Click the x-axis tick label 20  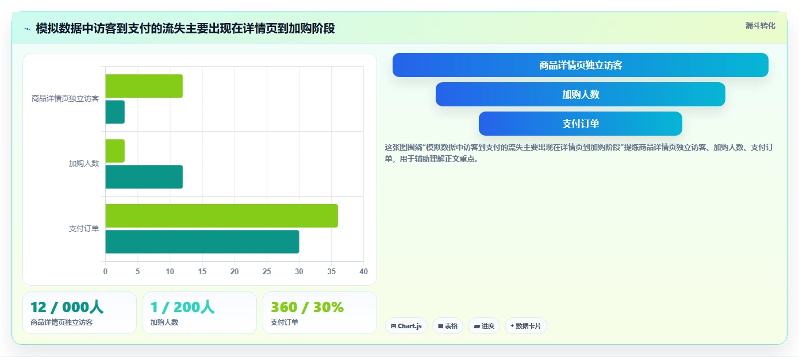(x=235, y=271)
